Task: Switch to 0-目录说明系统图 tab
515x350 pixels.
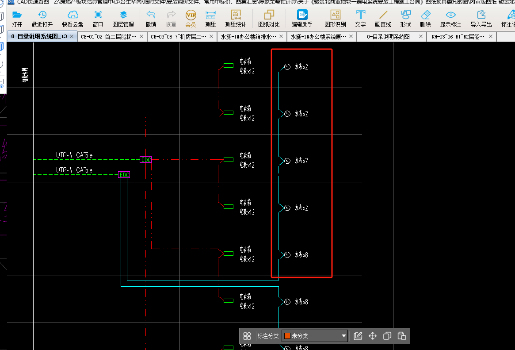Action: click(x=388, y=36)
